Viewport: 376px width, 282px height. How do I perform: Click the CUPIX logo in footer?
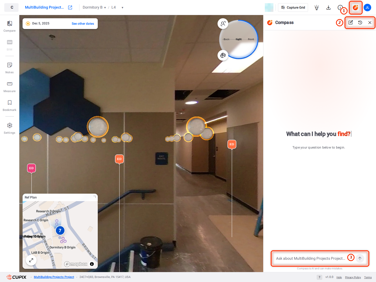(x=16, y=277)
